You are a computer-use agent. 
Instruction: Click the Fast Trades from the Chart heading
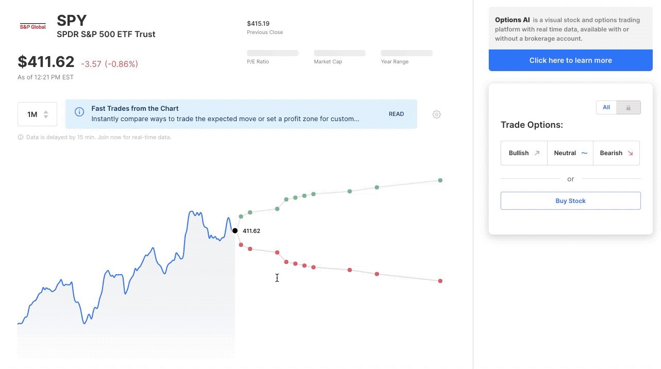135,108
